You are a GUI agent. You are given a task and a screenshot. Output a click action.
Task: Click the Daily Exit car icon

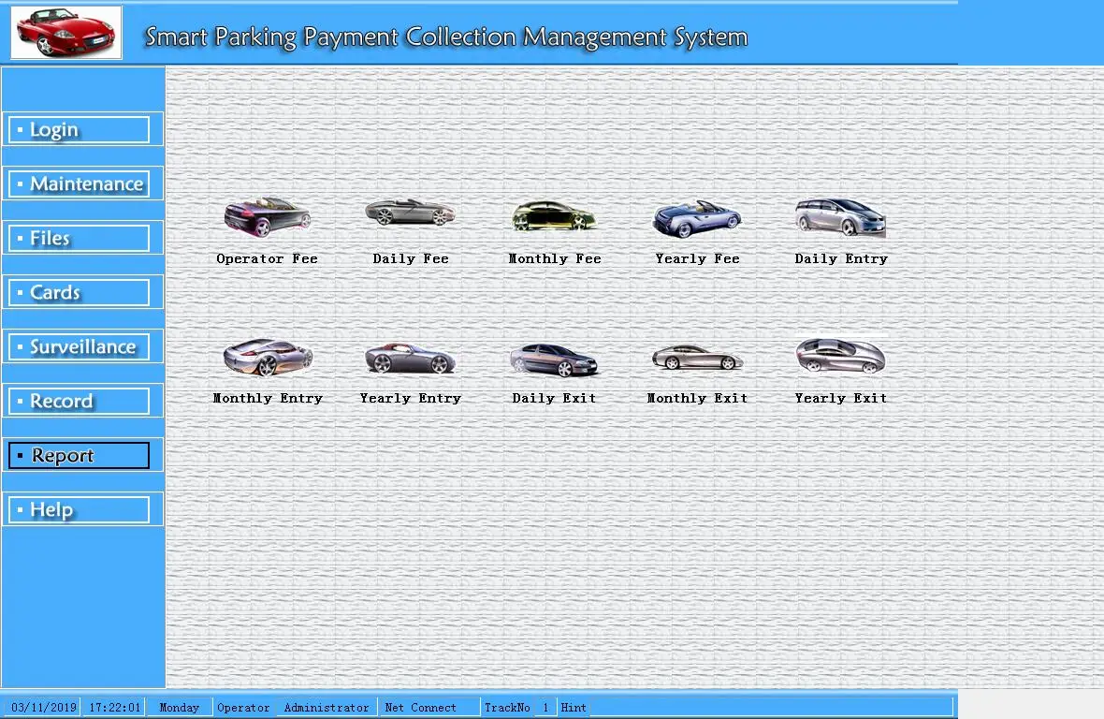(554, 356)
